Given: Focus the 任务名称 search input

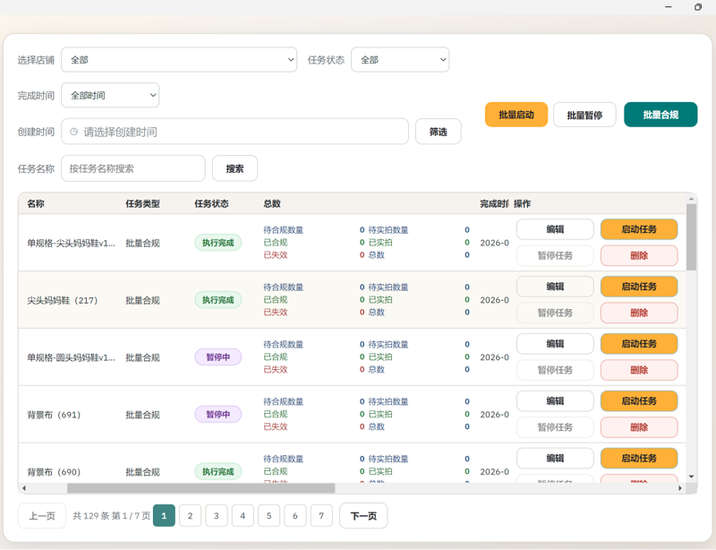Looking at the screenshot, I should [x=132, y=168].
